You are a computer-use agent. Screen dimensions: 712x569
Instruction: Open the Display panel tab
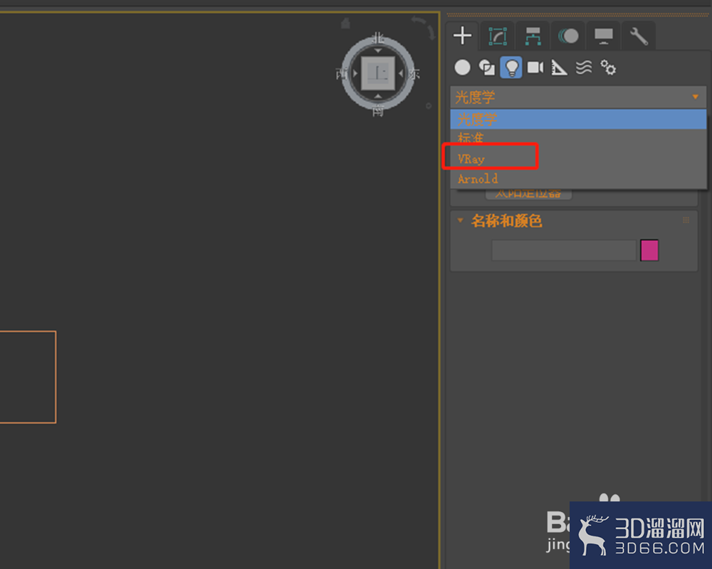click(604, 36)
